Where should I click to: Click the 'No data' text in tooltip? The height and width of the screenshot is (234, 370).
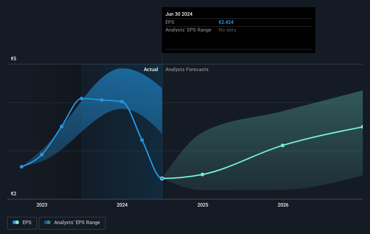pyautogui.click(x=227, y=30)
